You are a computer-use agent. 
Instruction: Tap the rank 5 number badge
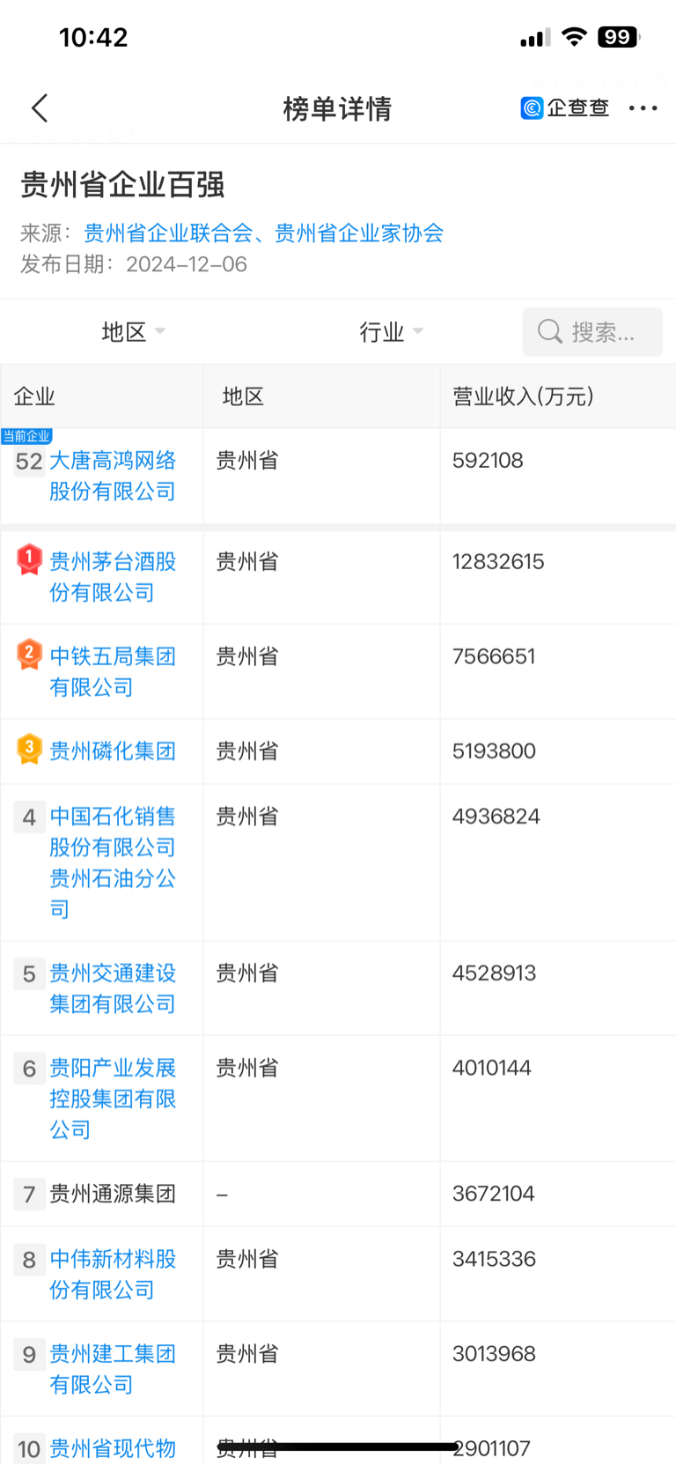tap(29, 974)
